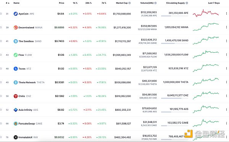Open the ImmutableX coin link
The width and height of the screenshot is (229, 142).
(25, 137)
